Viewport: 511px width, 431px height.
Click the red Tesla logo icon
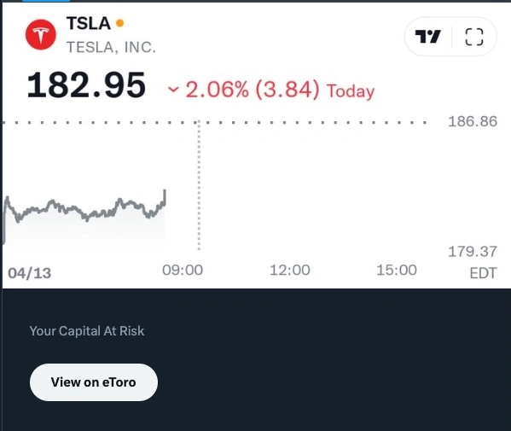point(41,34)
